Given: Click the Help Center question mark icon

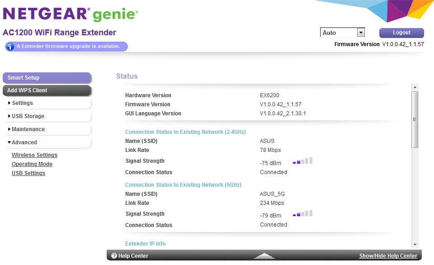Looking at the screenshot, I should click(114, 256).
